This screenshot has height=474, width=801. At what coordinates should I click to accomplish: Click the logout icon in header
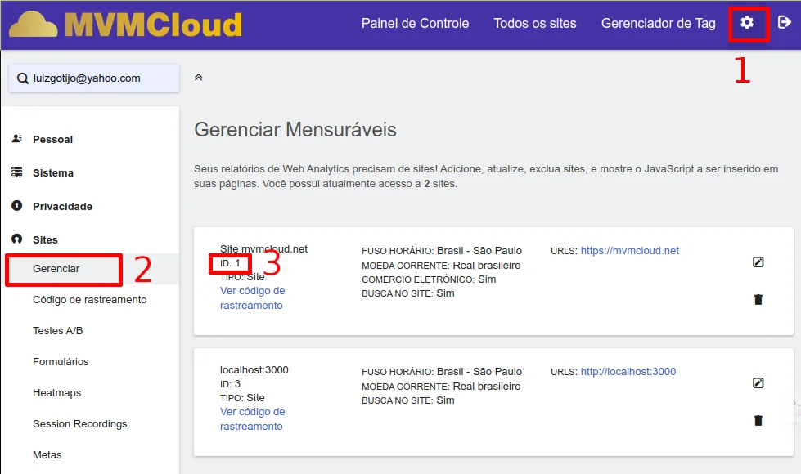(x=784, y=23)
